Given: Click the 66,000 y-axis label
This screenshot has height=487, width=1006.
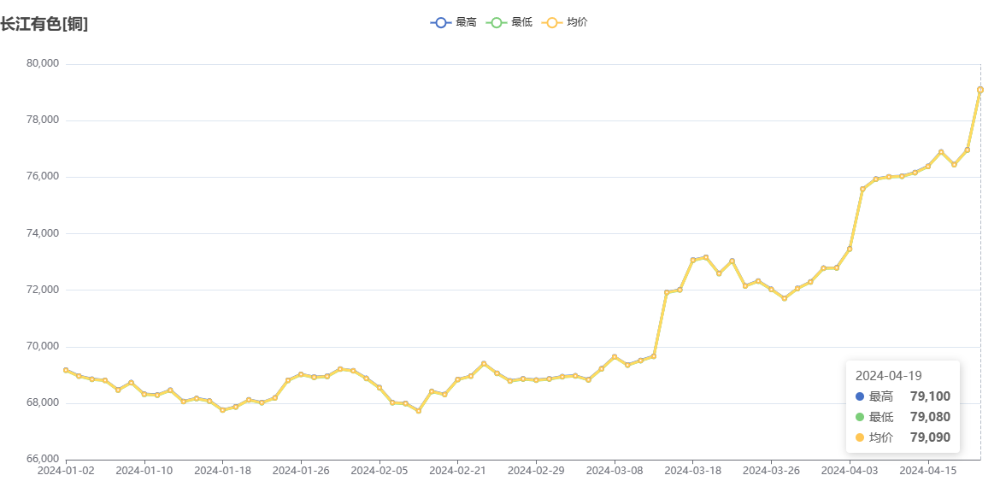Looking at the screenshot, I should (x=43, y=459).
